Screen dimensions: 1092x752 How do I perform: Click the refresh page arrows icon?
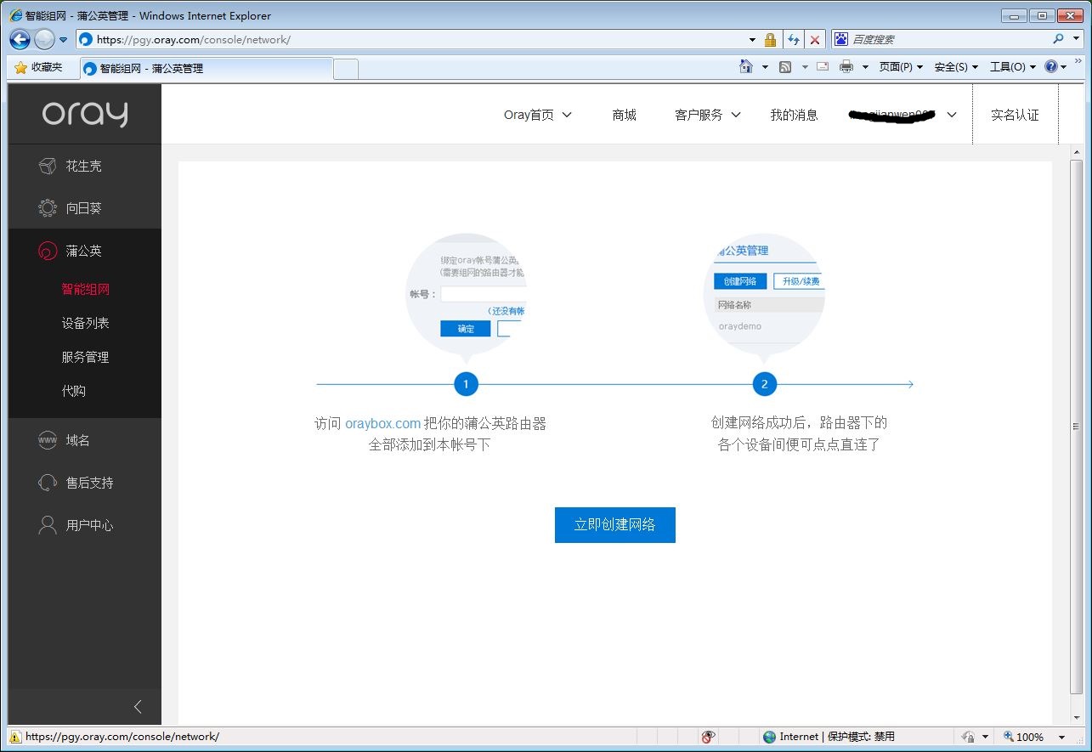[x=794, y=39]
